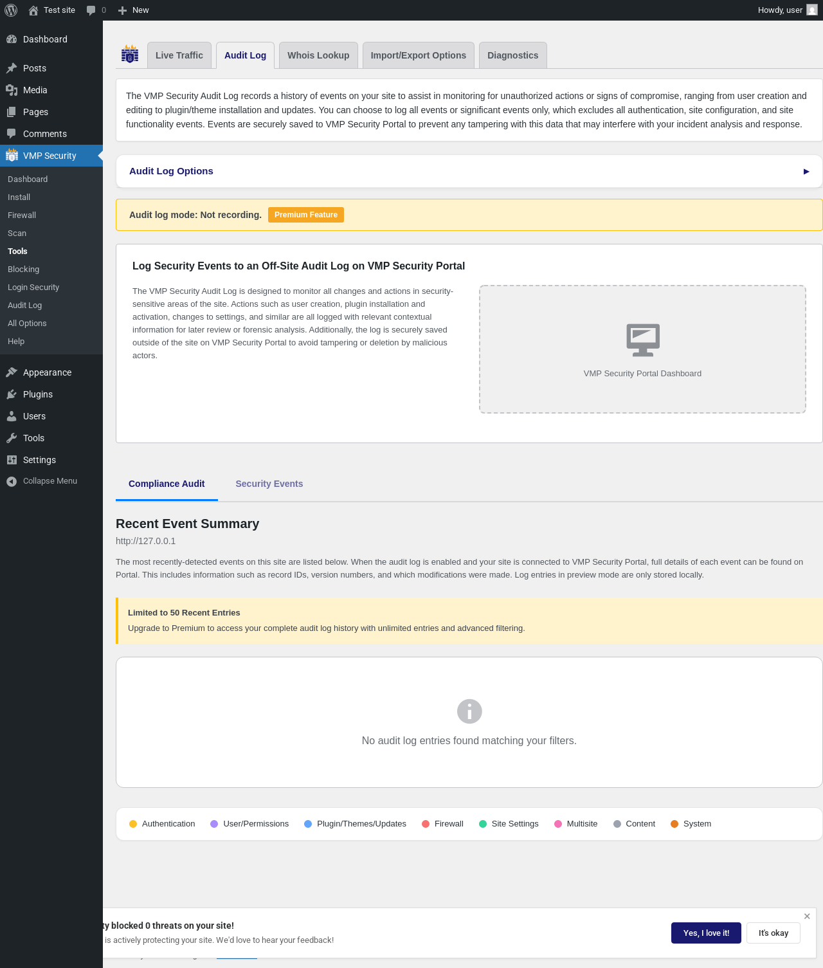This screenshot has height=968, width=823.
Task: Dismiss the feedback notice with X
Action: [x=807, y=916]
